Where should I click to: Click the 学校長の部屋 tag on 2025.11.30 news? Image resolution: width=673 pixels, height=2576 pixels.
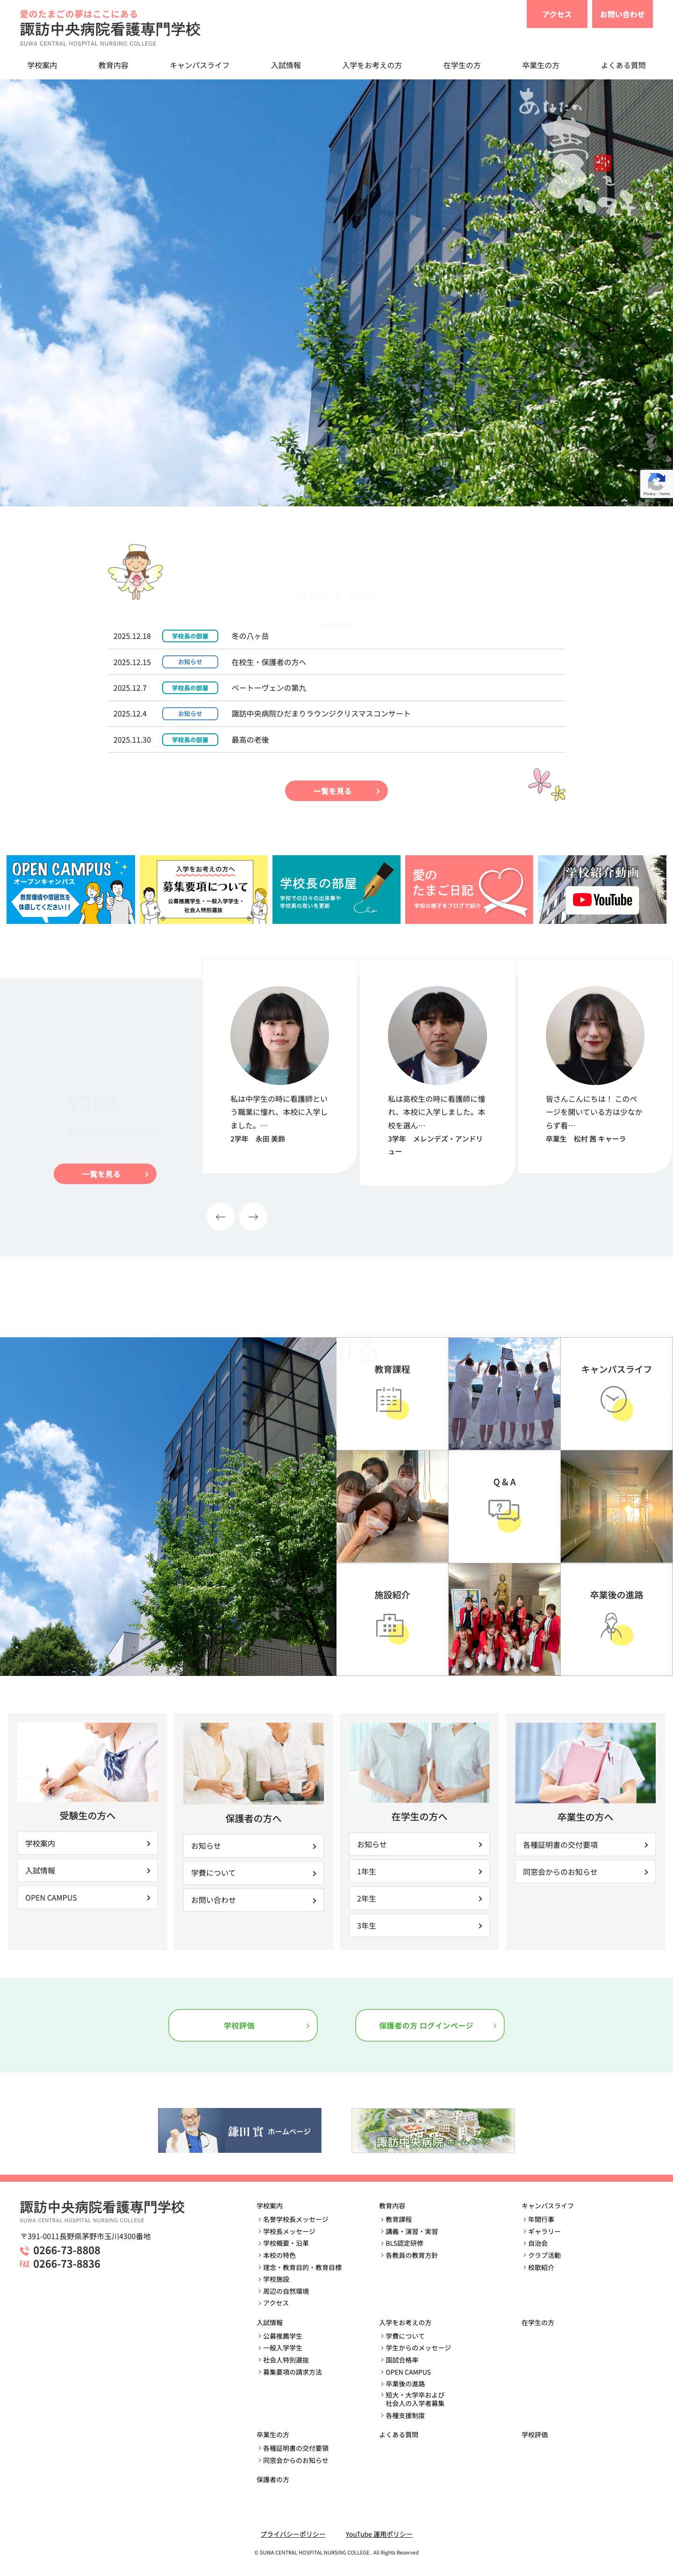(x=190, y=740)
